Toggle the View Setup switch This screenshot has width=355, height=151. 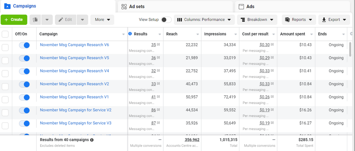[x=166, y=20]
